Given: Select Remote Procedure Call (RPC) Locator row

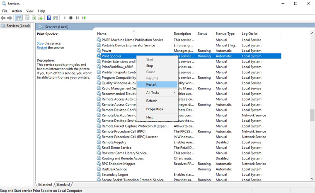Looking at the screenshot, I should pyautogui.click(x=189, y=137).
